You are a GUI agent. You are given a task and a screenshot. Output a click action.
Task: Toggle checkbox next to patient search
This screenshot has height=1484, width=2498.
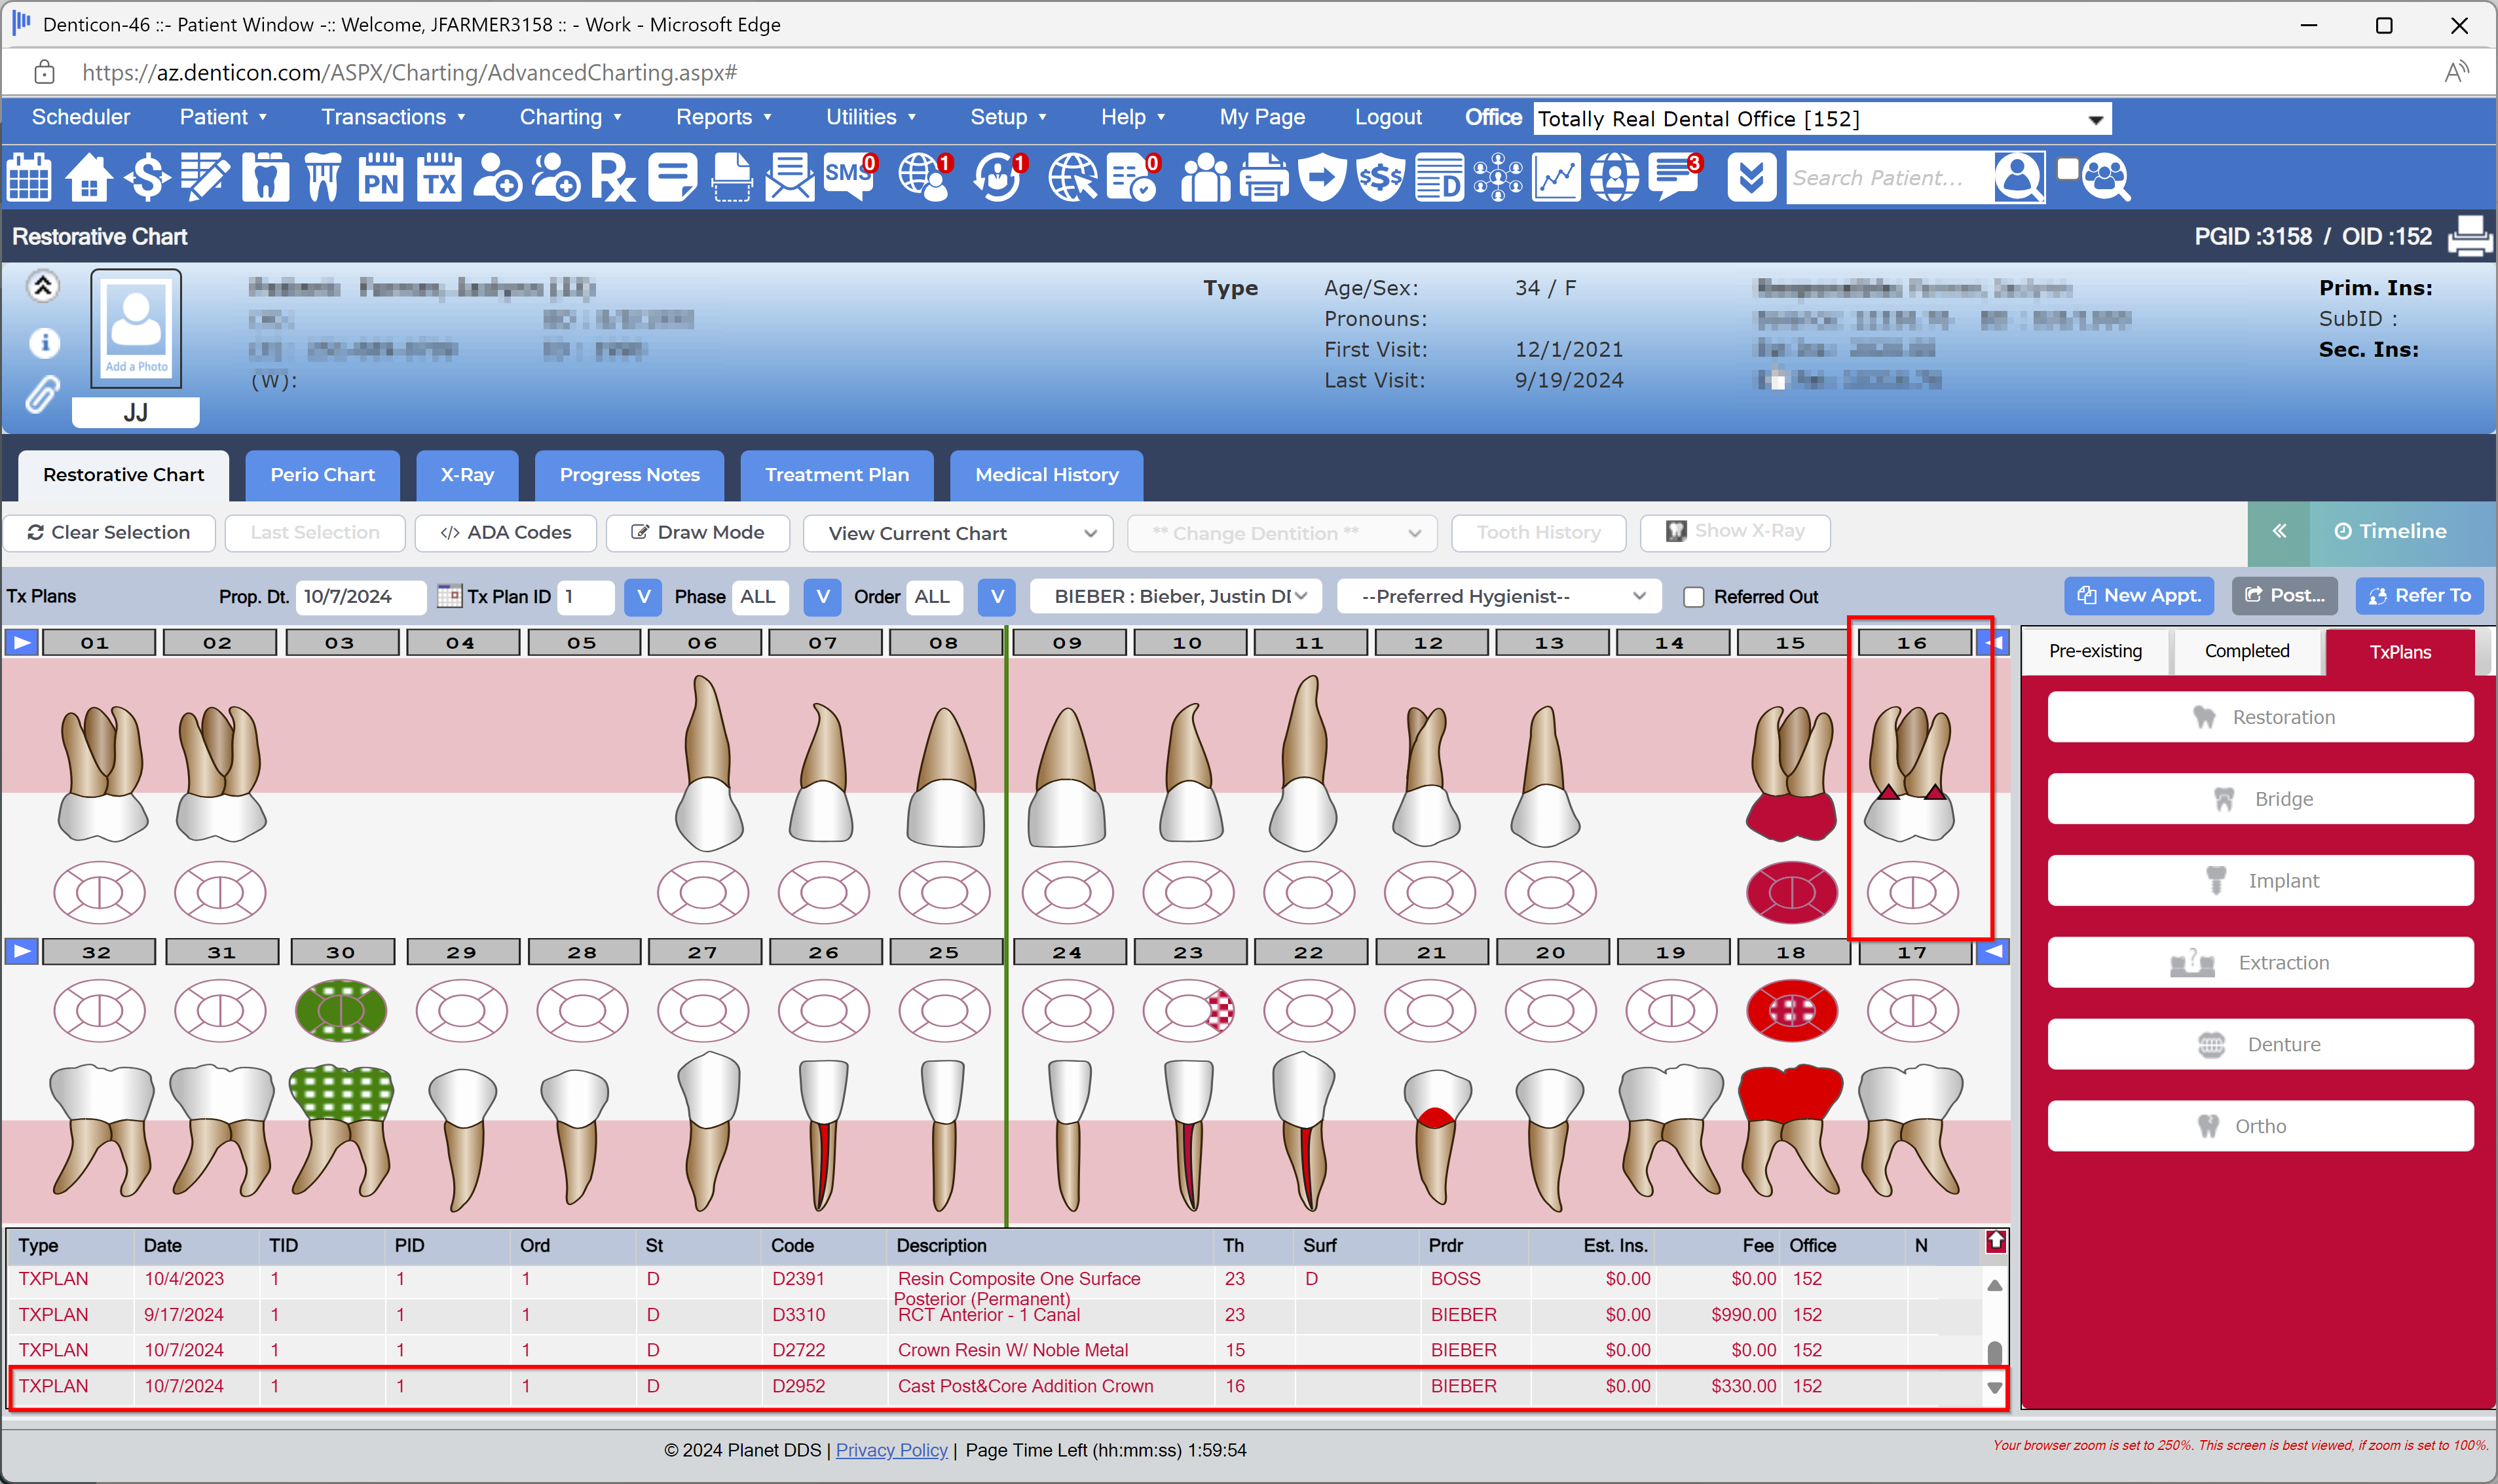coord(2067,169)
